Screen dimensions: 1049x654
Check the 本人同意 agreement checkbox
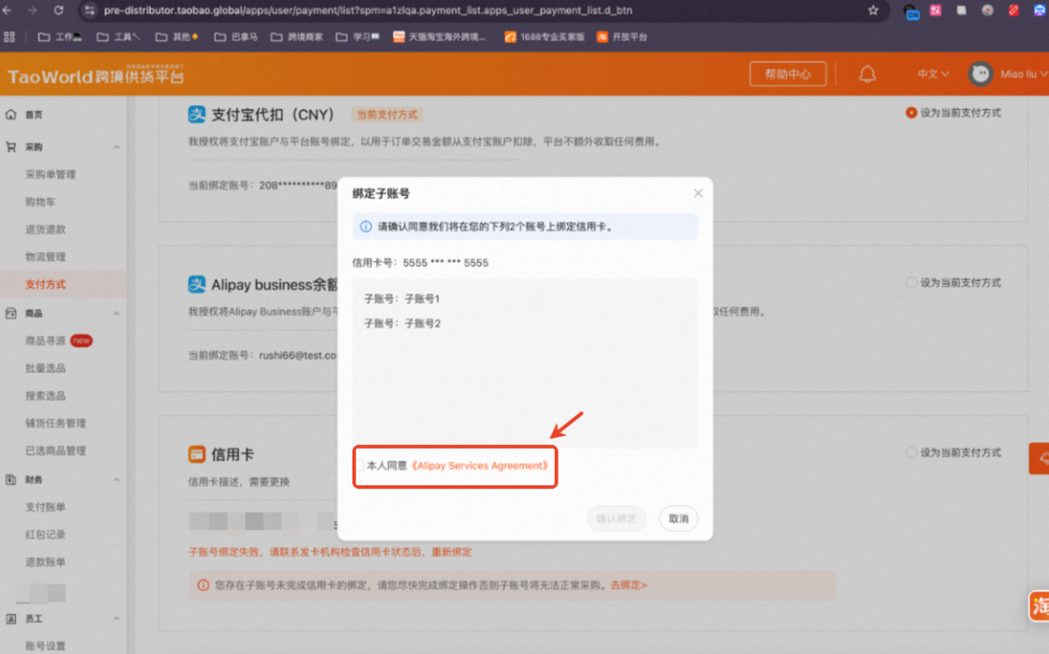[x=361, y=466]
